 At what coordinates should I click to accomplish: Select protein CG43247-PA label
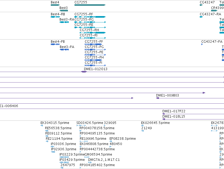pyautogui.click(x=212, y=42)
